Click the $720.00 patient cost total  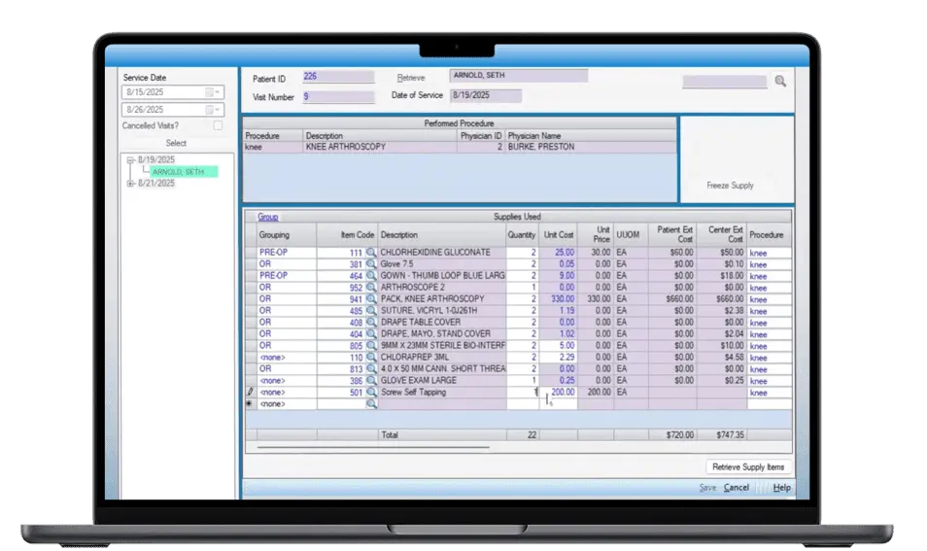tap(680, 434)
